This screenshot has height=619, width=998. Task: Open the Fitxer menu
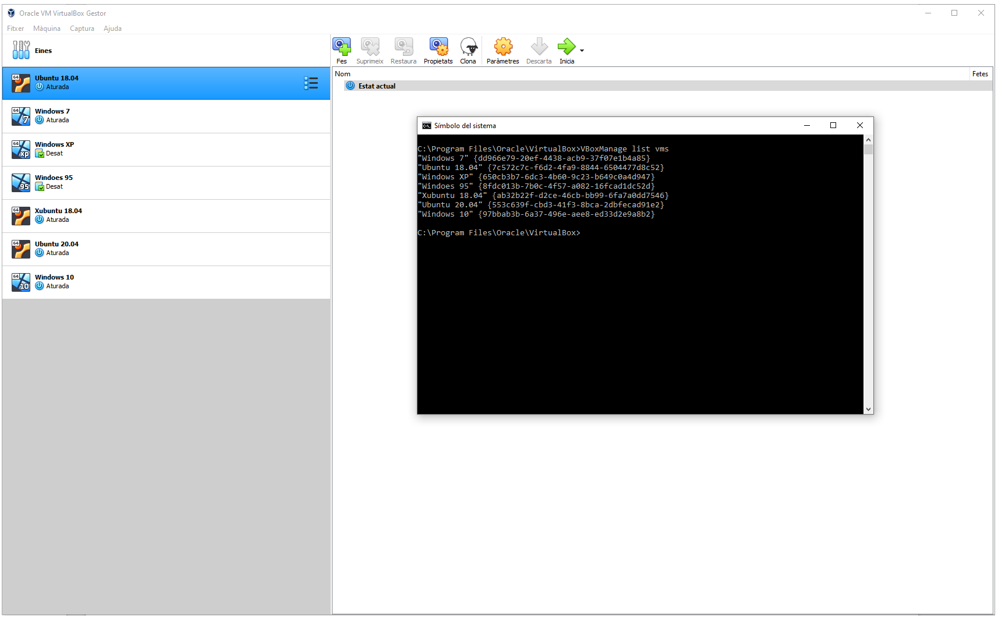(x=16, y=29)
